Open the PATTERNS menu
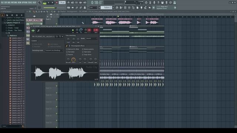This screenshot has width=237, height=133. coord(14,3)
